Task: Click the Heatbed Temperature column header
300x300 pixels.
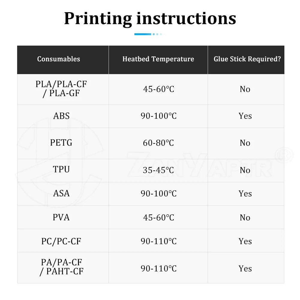Action: (158, 59)
